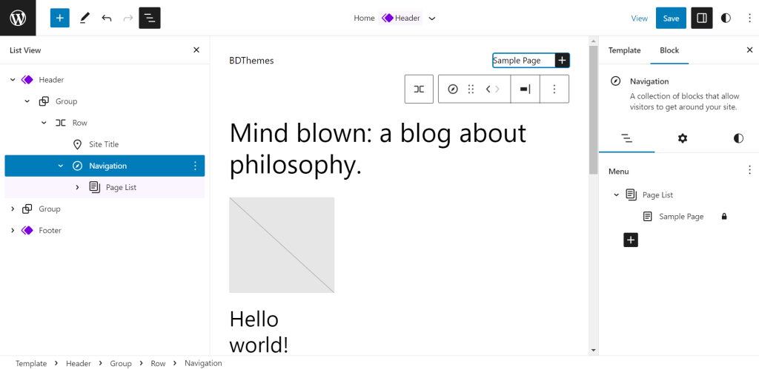
Task: Toggle the List View button in toolbar
Action: pyautogui.click(x=150, y=18)
